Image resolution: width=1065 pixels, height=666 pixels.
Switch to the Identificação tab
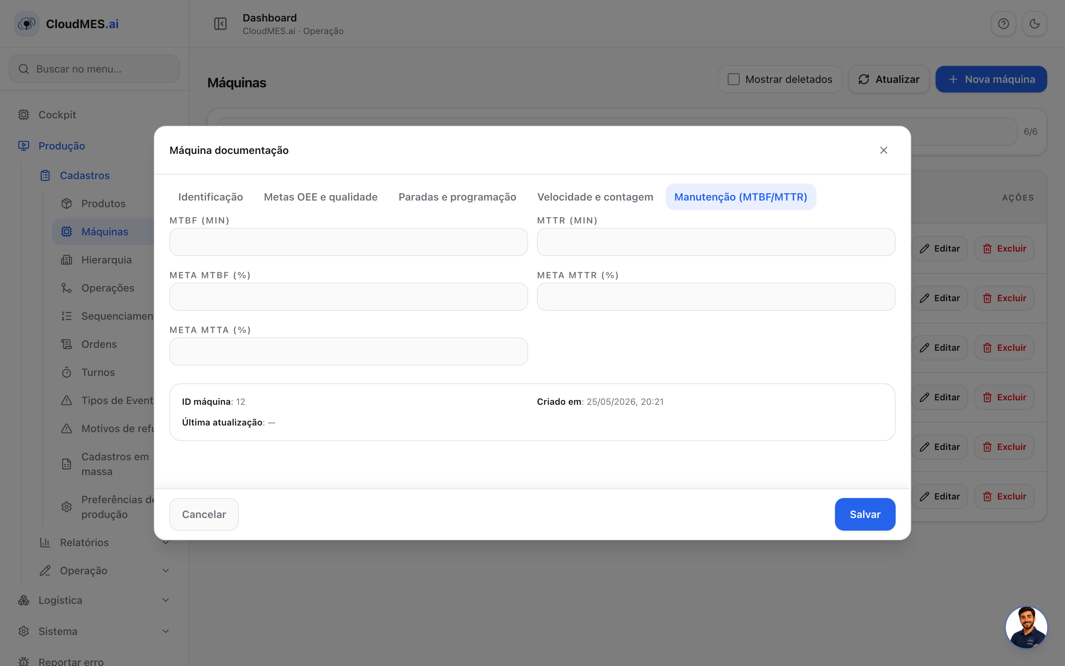(210, 197)
